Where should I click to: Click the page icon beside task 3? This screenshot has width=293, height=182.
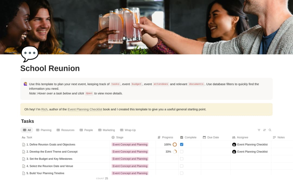click(x=24, y=159)
